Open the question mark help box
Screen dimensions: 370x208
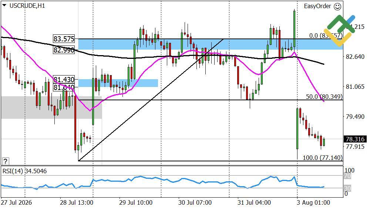(6, 161)
